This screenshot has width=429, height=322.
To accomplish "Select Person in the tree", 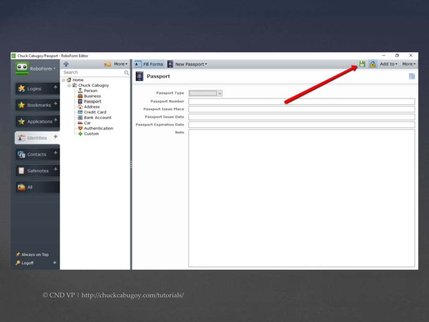I will click(90, 91).
